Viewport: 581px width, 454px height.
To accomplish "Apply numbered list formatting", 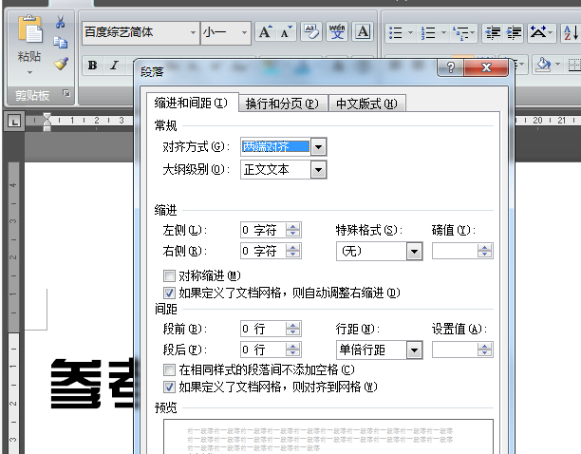I will (428, 32).
